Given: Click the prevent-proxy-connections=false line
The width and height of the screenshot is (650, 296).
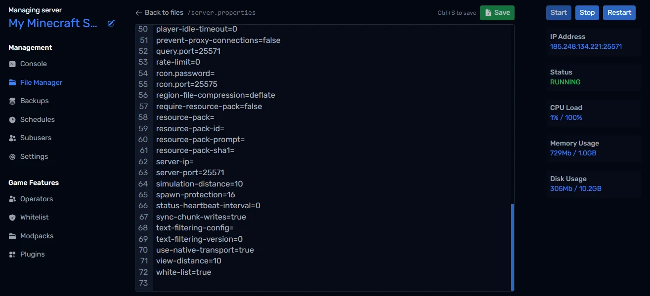Looking at the screenshot, I should (218, 40).
